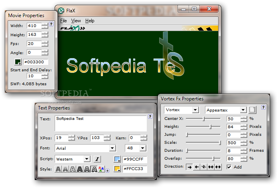
Task: Click the Angle field showing 0
Action: click(x=34, y=53)
